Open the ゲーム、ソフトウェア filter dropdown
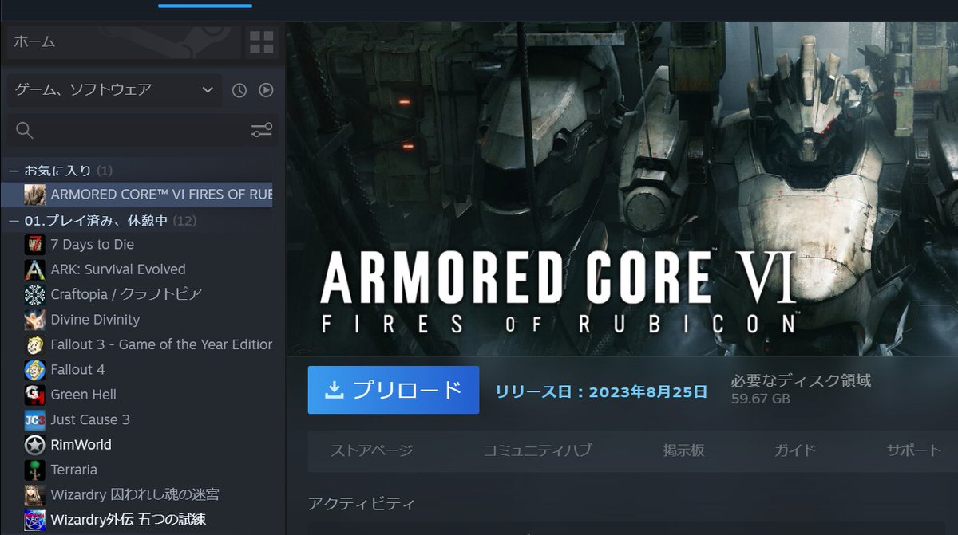This screenshot has width=958, height=535. [114, 90]
